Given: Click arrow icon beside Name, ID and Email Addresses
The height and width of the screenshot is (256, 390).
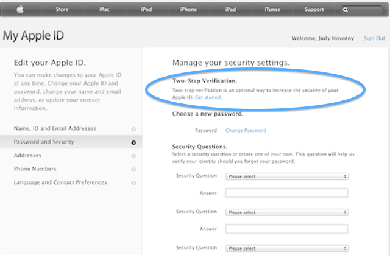Looking at the screenshot, I should click(x=133, y=129).
